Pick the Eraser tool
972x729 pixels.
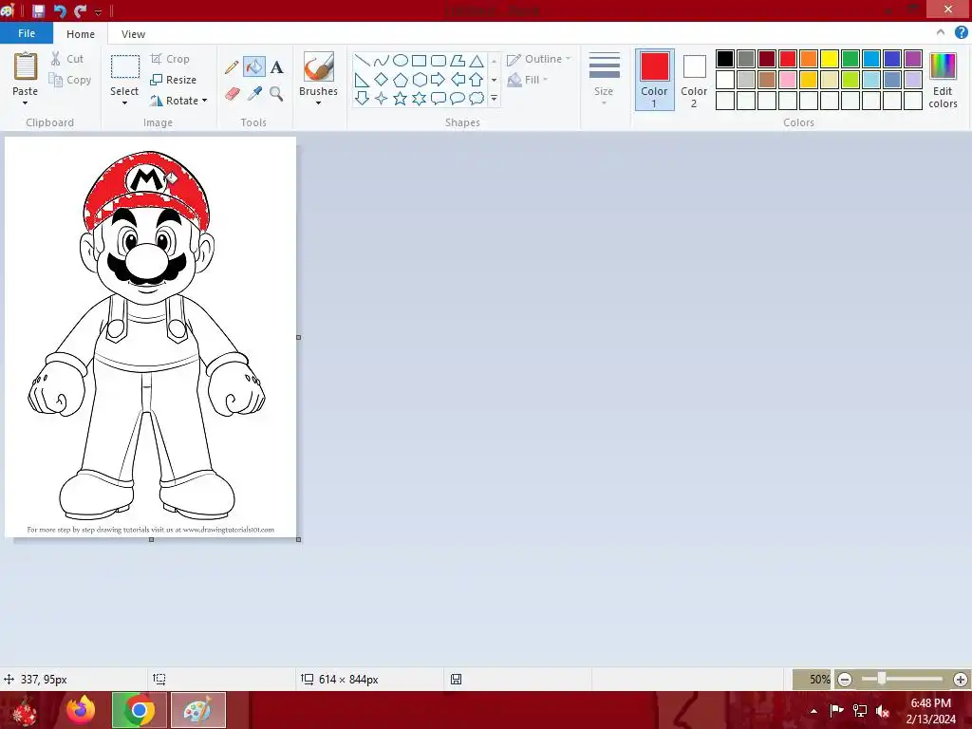[x=232, y=94]
